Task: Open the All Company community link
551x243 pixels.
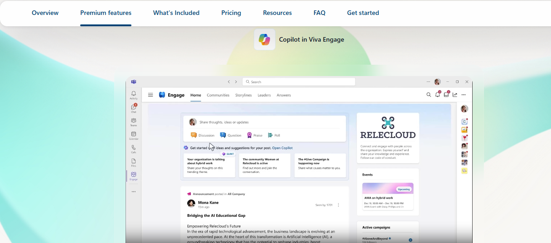Action: point(236,194)
